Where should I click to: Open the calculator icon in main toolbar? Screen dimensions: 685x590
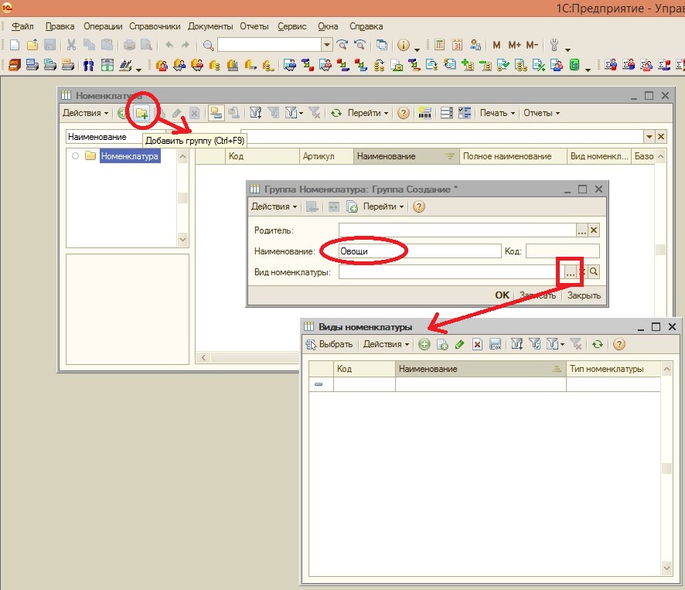coord(439,45)
